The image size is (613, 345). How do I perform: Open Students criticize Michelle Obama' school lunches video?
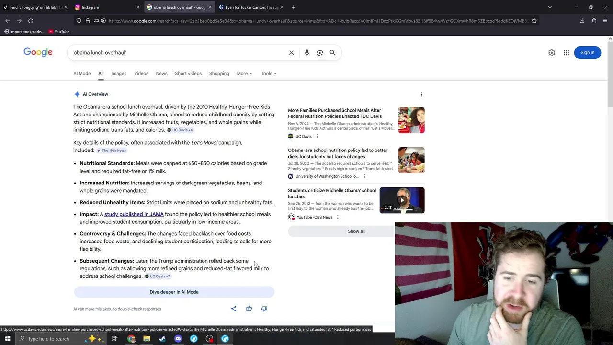(332, 193)
